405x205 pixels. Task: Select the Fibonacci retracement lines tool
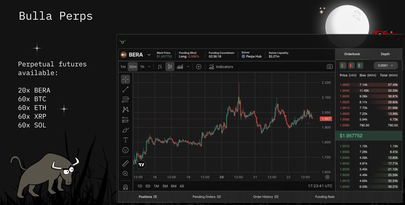click(125, 99)
